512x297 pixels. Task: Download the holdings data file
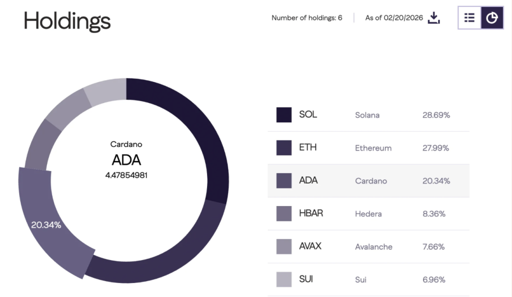tap(434, 18)
